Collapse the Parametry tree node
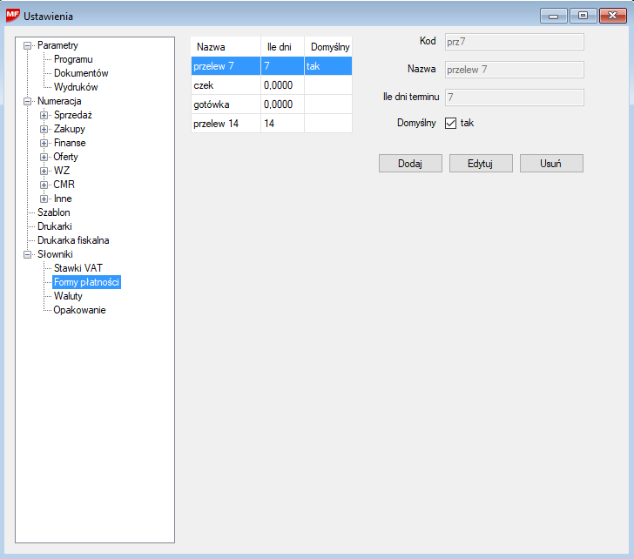This screenshot has height=559, width=634. [x=28, y=45]
